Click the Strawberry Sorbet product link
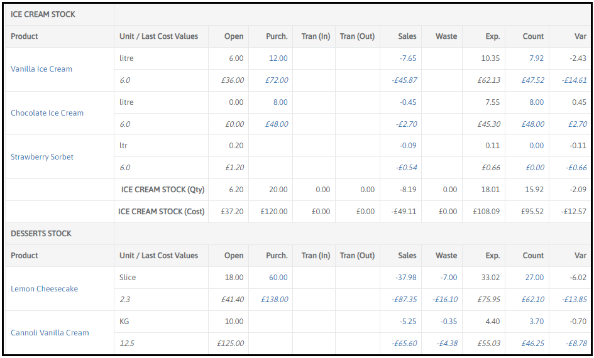594x358 pixels. point(42,157)
